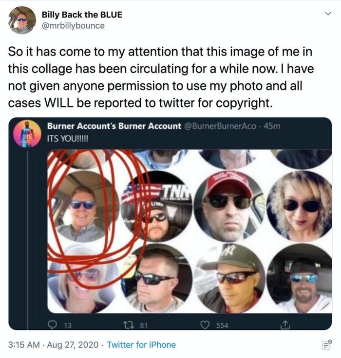Click the @mrbillybounce handle
Screen dimensions: 341x358
[73, 26]
